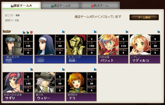165x105 pixels.
Task: Click team A icon above マディルコ card
Action: pyautogui.click(x=158, y=32)
